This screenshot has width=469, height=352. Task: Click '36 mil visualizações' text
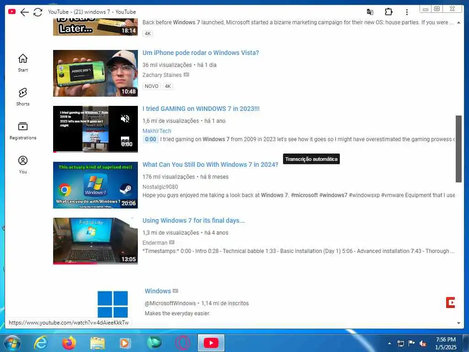[167, 65]
